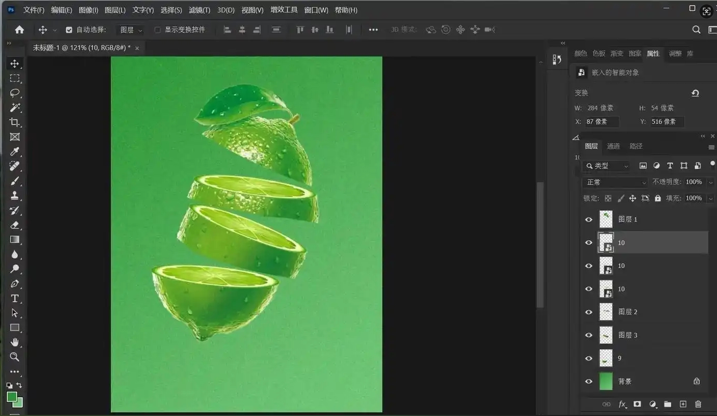This screenshot has height=416, width=717.
Task: Select the Crop tool
Action: point(15,122)
